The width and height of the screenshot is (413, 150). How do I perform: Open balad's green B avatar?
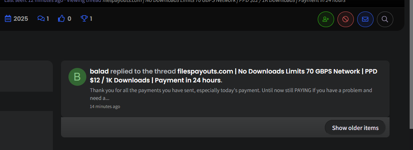77,77
